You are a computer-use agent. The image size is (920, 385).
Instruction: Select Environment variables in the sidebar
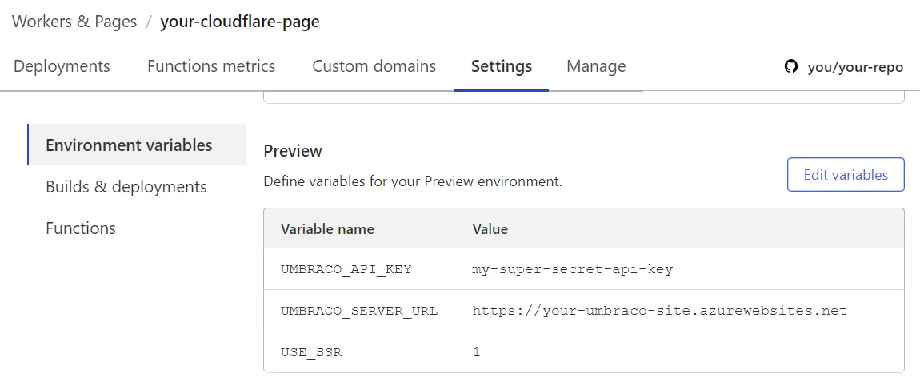pyautogui.click(x=129, y=145)
